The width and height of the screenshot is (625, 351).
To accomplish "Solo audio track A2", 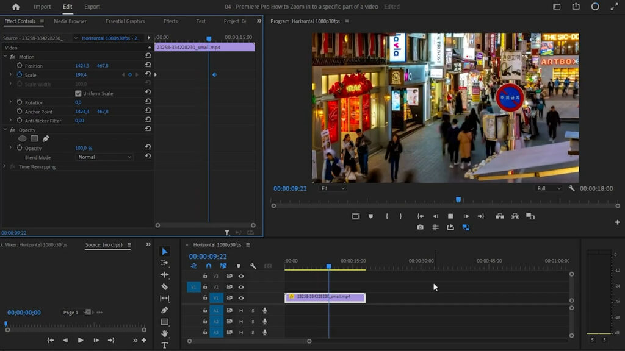I will coord(253,321).
